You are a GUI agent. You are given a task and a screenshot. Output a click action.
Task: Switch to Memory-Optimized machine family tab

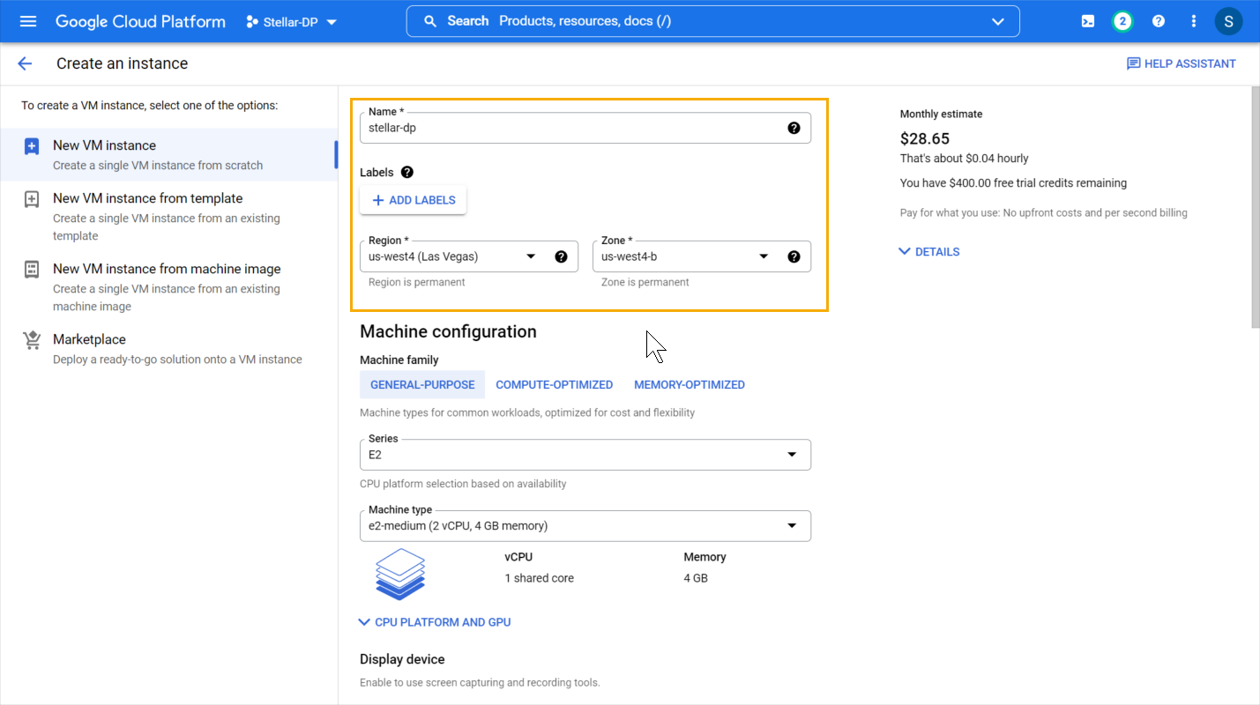pos(689,384)
